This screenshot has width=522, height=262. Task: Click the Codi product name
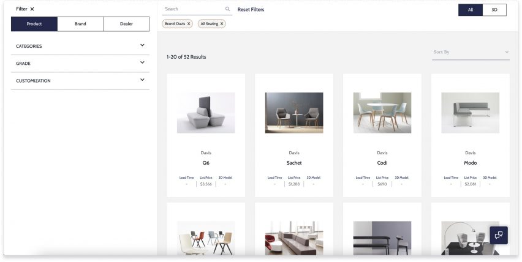tap(382, 163)
